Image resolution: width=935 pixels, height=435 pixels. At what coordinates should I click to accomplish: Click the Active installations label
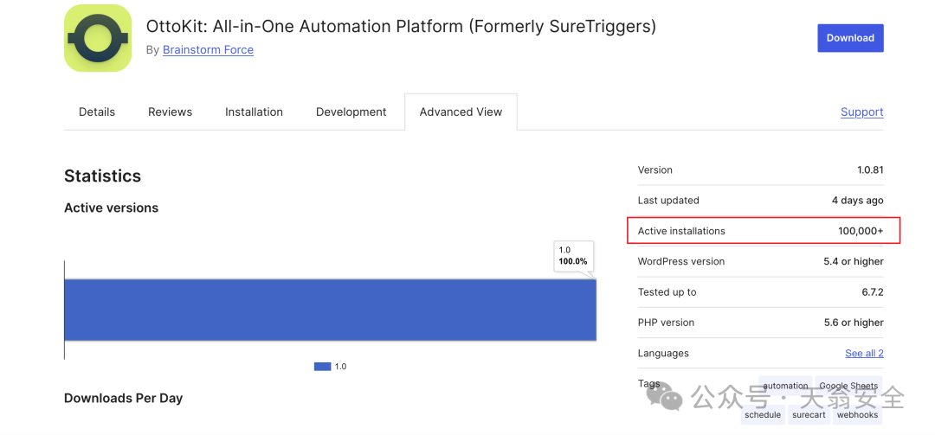pos(681,231)
